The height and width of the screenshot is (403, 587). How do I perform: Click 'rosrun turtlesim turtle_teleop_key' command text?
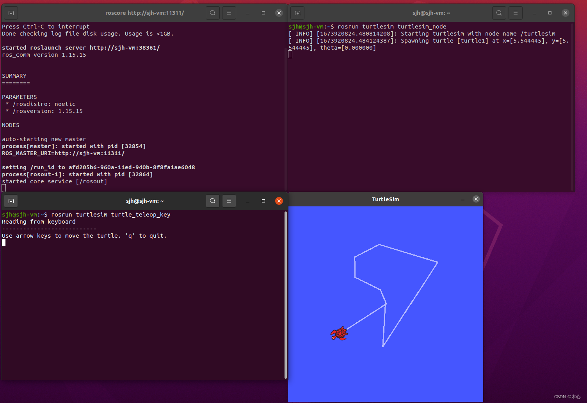tap(111, 215)
